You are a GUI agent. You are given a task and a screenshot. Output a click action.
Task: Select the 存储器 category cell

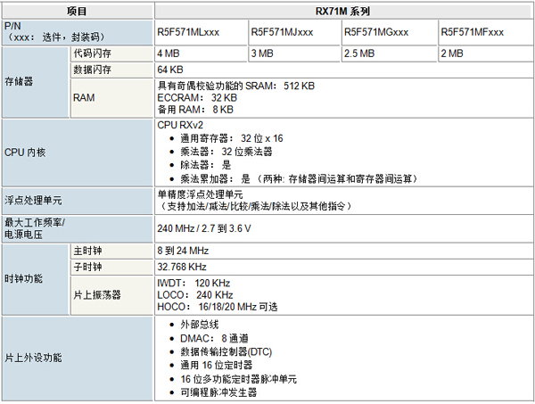click(20, 81)
